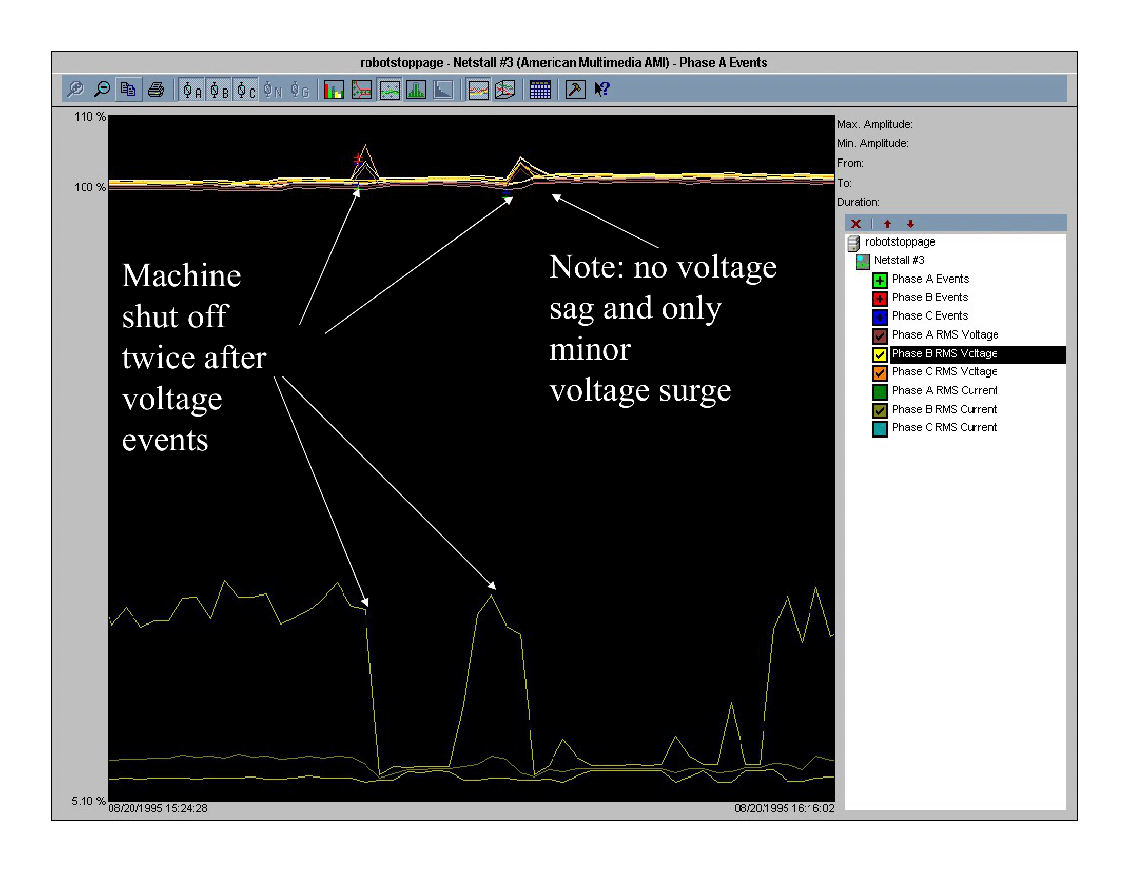Open the histogram chart view
The width and height of the screenshot is (1129, 872).
pos(416,90)
